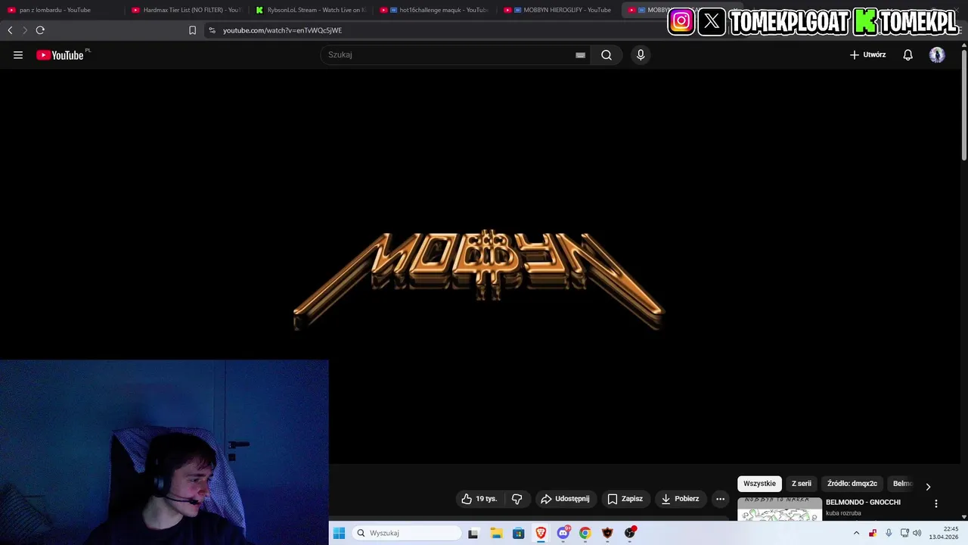This screenshot has height=545, width=968.
Task: Open the account avatar menu
Action: click(x=937, y=54)
